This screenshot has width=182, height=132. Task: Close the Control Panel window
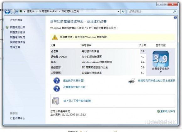click(x=173, y=4)
